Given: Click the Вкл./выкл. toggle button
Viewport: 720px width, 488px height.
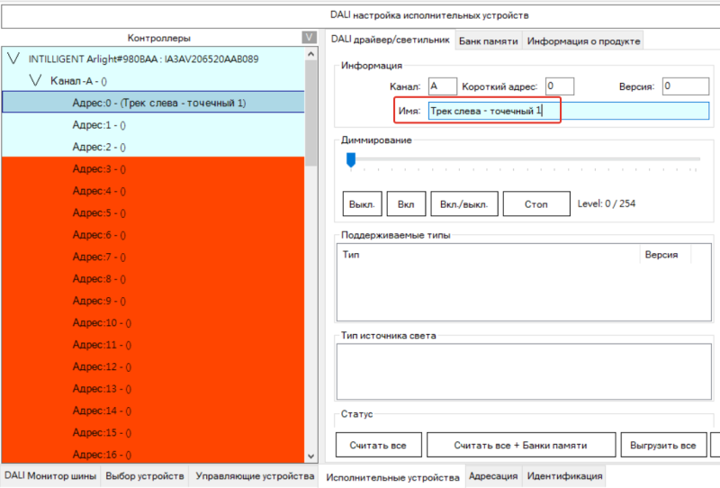Looking at the screenshot, I should click(464, 204).
